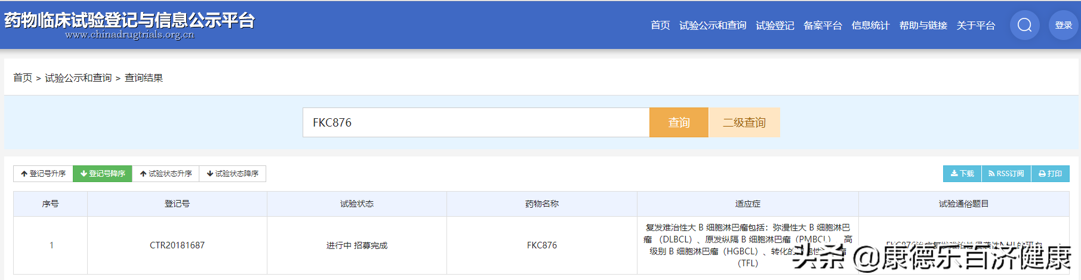The height and width of the screenshot is (280, 1081).
Task: Sort by 登记号降序
Action: pos(103,174)
